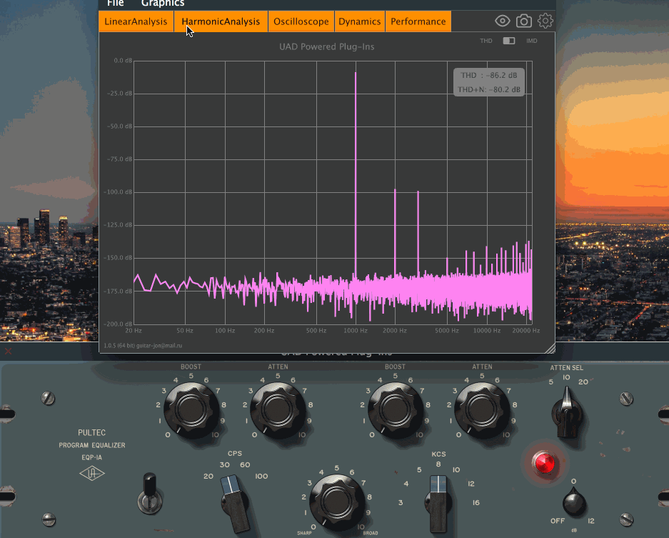Open the File menu
This screenshot has height=538, width=669.
tap(115, 4)
